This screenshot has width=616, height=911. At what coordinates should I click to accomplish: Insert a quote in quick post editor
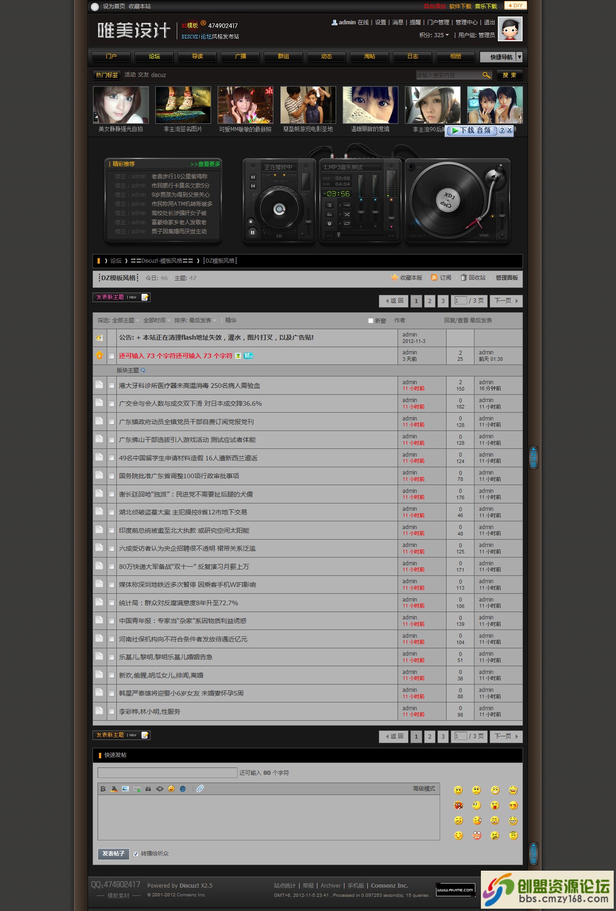[148, 789]
